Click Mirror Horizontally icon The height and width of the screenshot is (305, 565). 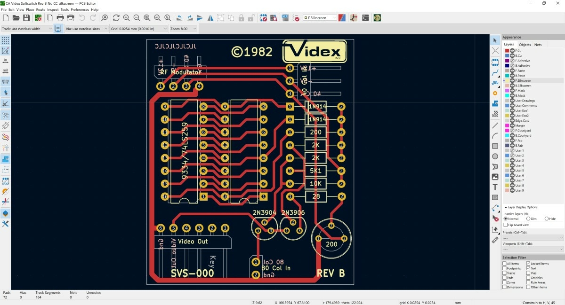210,18
